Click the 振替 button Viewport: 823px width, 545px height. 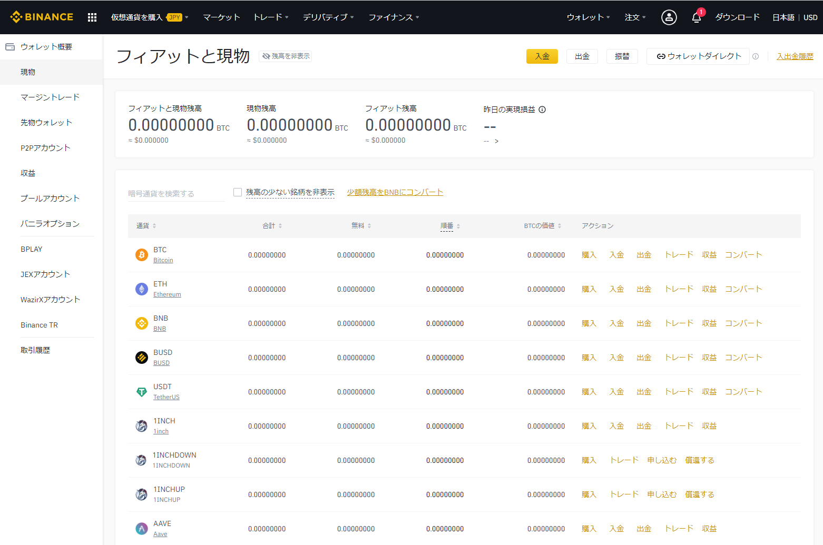[622, 56]
